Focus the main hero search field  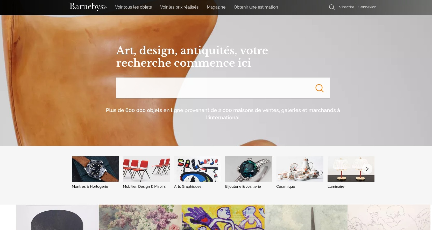pos(214,88)
